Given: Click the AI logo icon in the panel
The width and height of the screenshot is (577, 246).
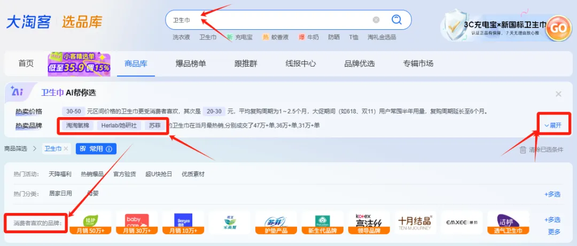Looking at the screenshot, I should click(17, 91).
